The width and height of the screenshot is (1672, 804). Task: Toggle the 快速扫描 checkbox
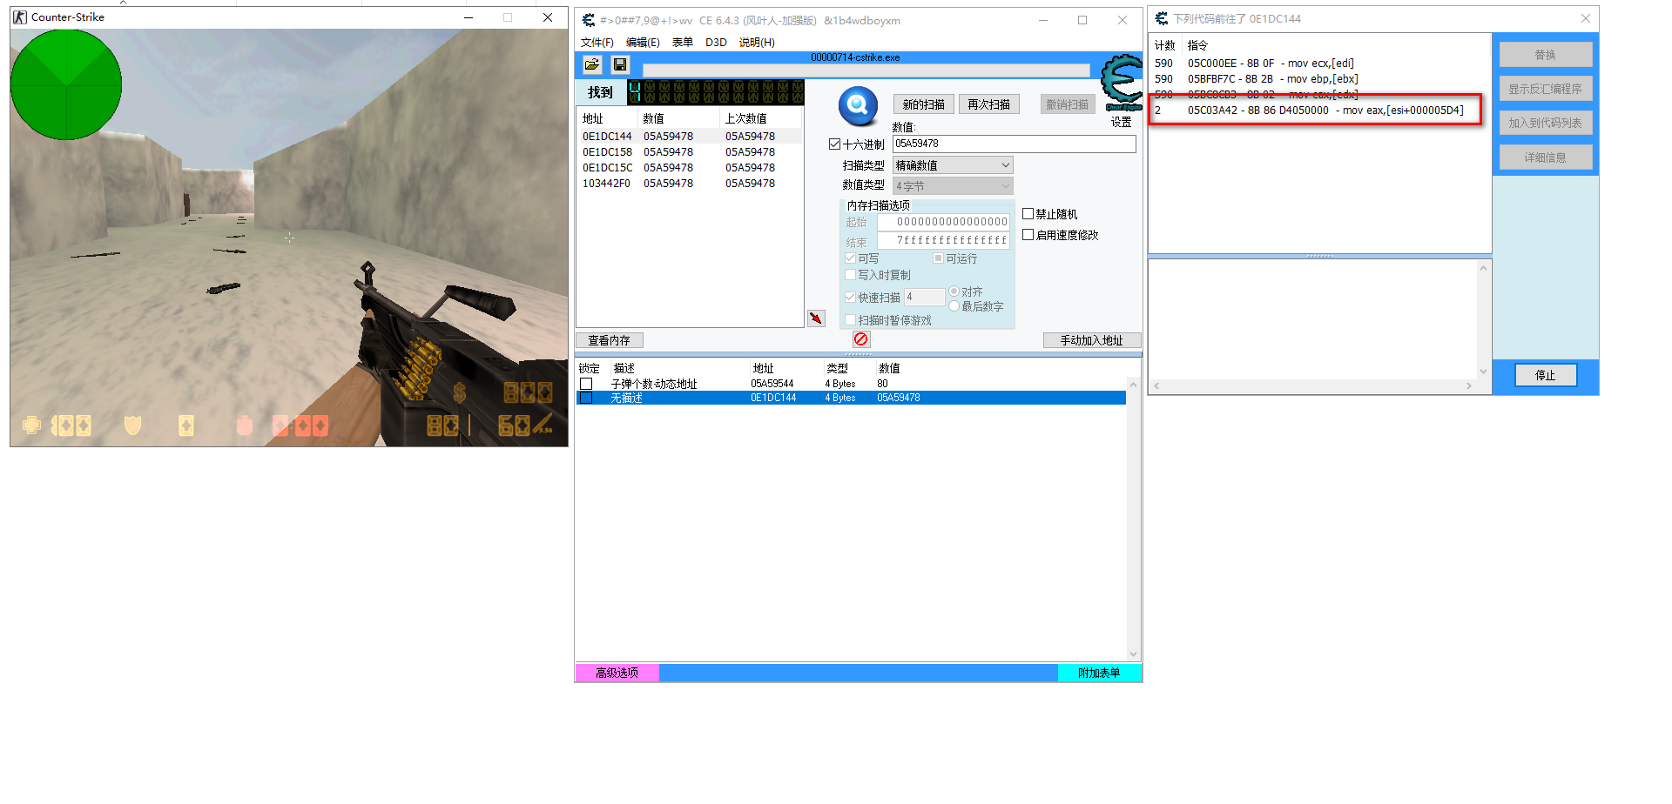pos(850,298)
